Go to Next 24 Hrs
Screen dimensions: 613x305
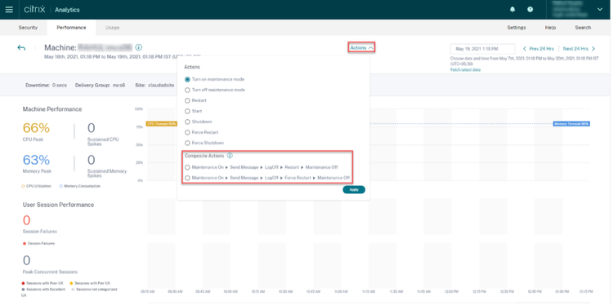click(579, 49)
